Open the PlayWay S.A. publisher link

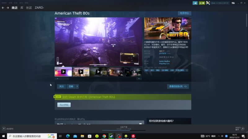[x=164, y=64]
